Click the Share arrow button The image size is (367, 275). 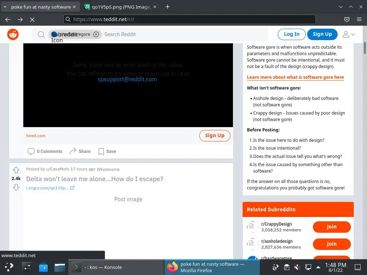80,151
